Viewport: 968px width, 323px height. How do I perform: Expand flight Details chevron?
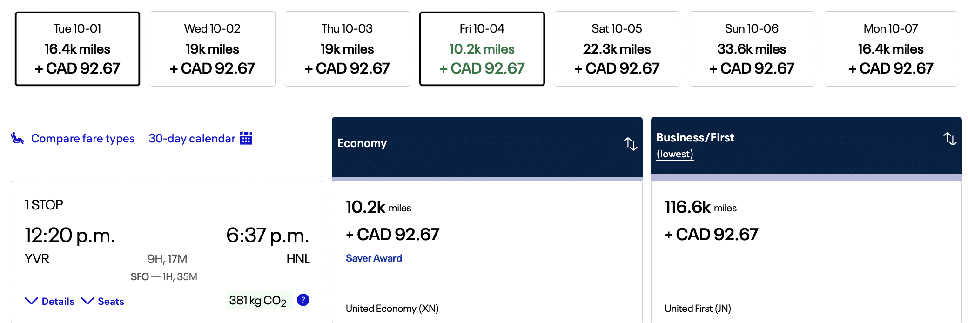[31, 301]
